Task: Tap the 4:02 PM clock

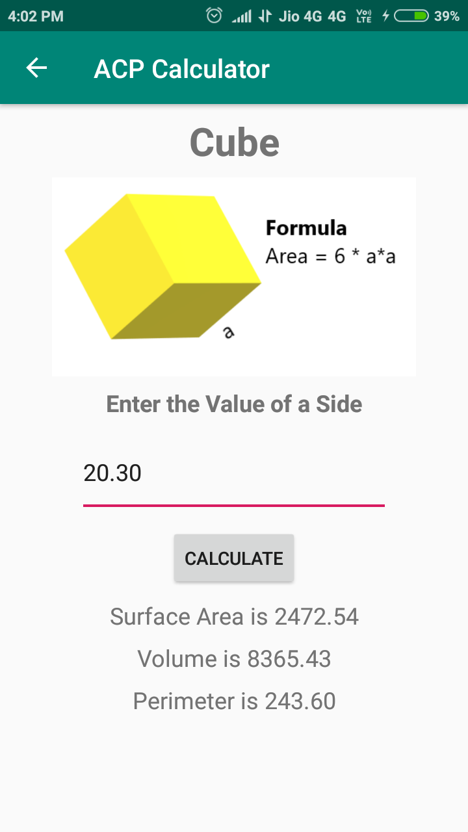Action: (x=36, y=16)
